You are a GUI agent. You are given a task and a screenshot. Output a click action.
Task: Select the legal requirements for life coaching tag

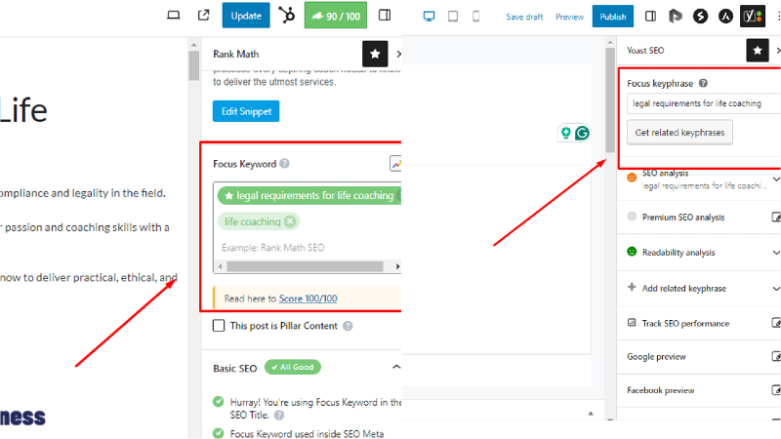point(310,196)
